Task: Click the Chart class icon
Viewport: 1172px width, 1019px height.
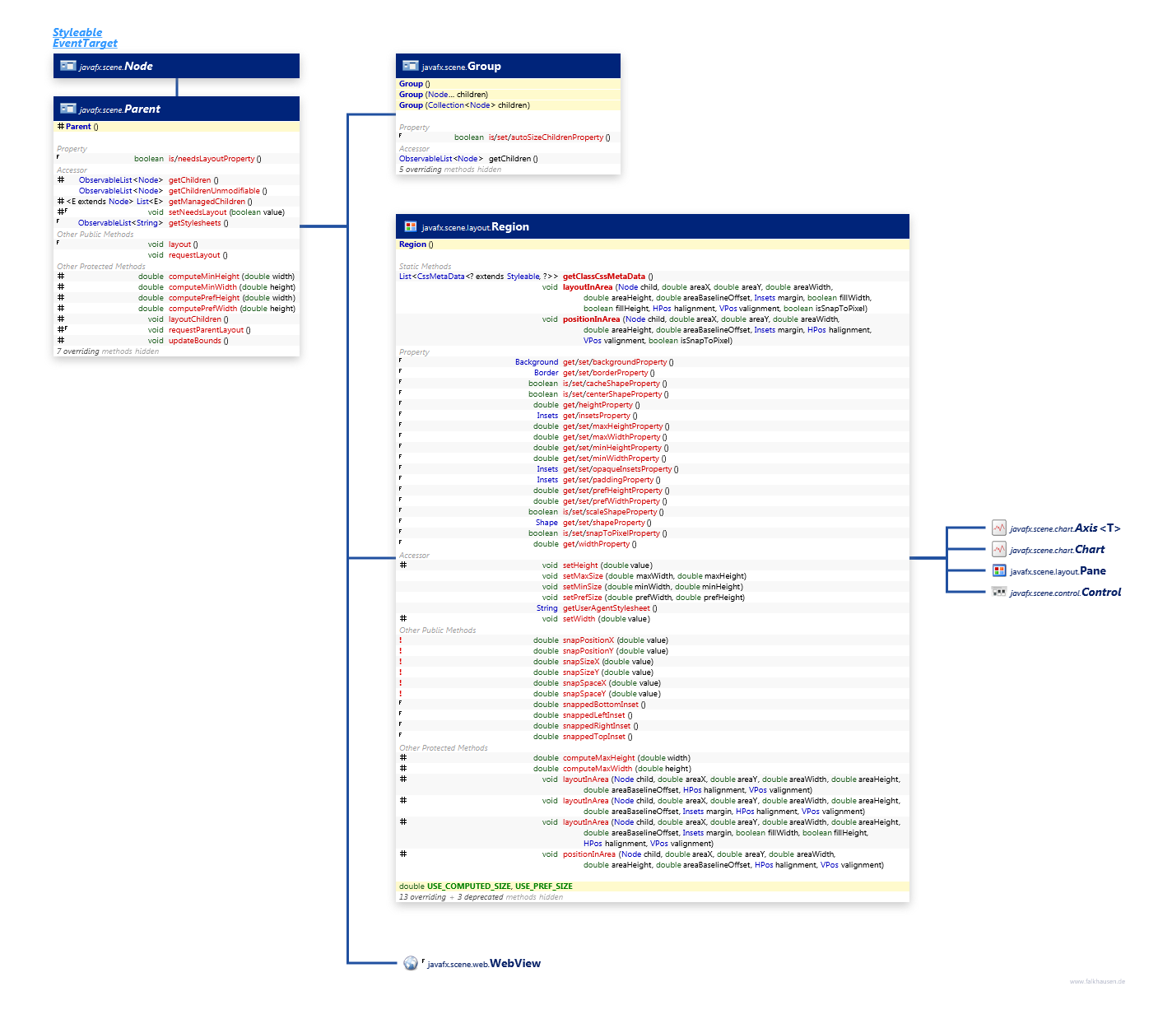Action: click(x=998, y=549)
